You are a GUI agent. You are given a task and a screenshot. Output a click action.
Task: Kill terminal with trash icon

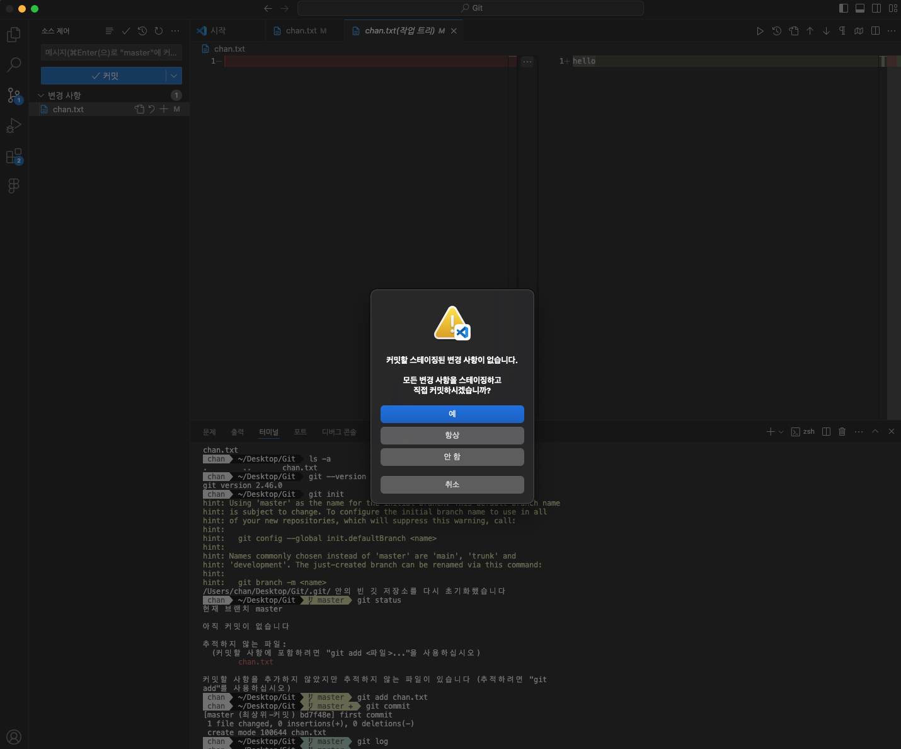(842, 432)
